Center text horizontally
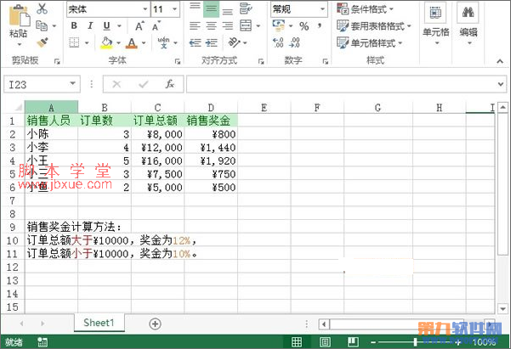511x349 pixels. point(211,25)
